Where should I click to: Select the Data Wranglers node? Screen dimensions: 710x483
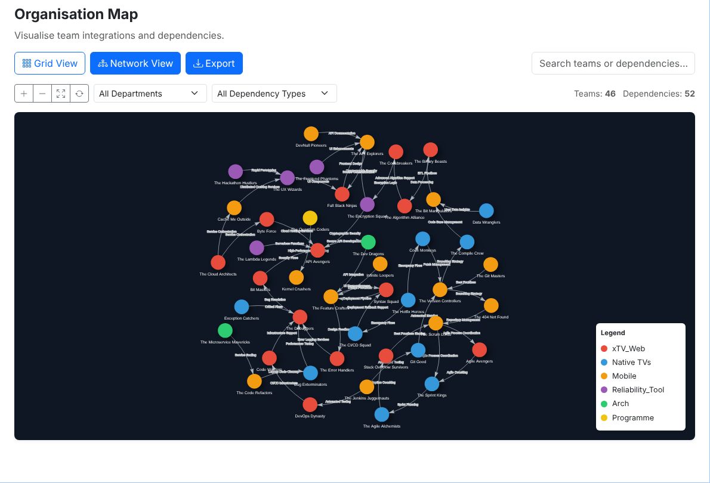(486, 211)
